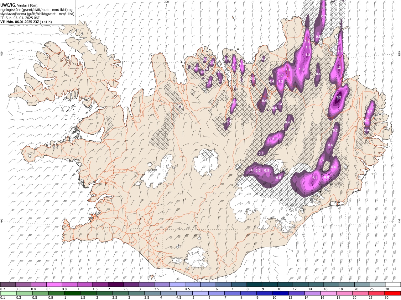Click the 1.0 snowfall value label

click(275, 139)
